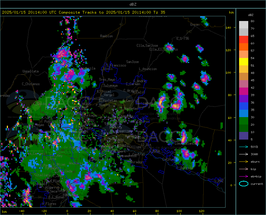Screen dimensions: 266x215
Task: Click the 'L_Dorrida' map label
Action: (x=184, y=168)
